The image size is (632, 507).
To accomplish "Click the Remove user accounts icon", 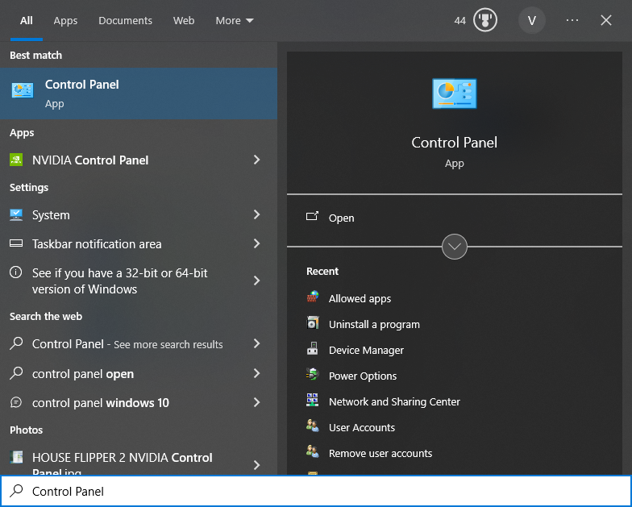I will (313, 452).
